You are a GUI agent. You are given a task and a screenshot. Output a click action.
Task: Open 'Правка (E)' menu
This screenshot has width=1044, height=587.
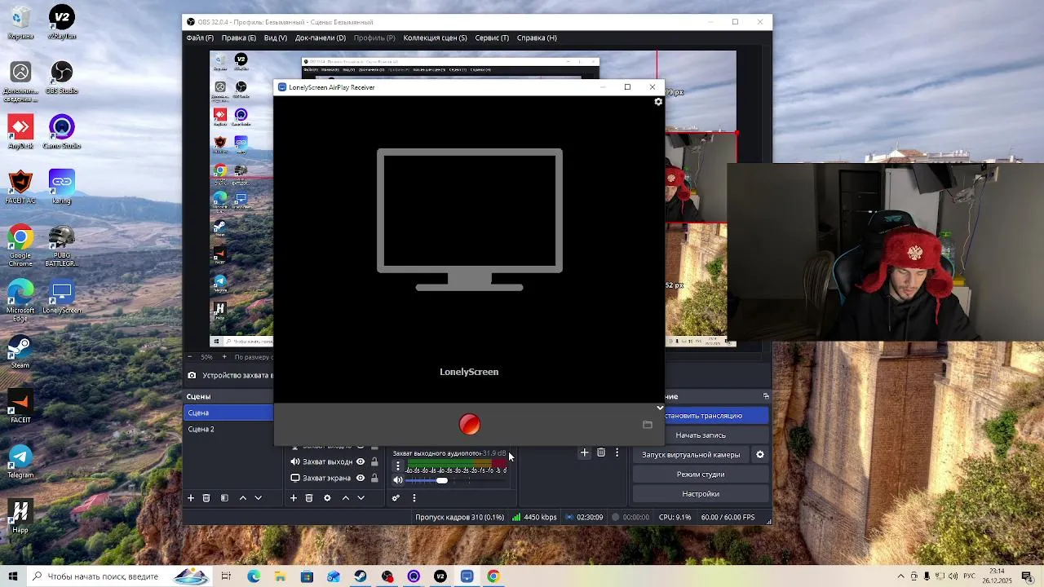click(x=239, y=38)
